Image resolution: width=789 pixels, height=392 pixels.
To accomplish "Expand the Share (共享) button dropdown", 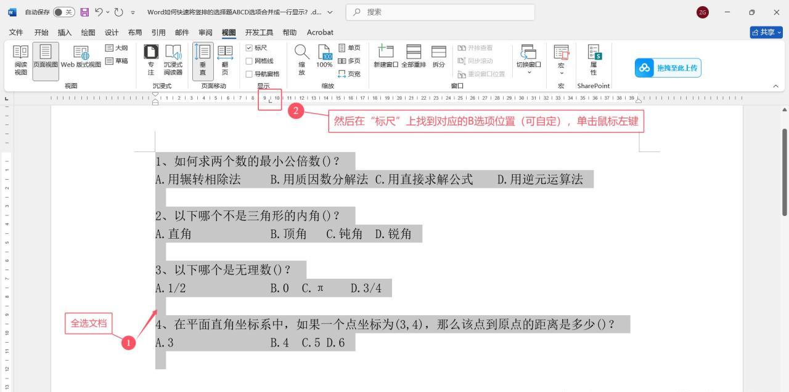I will pyautogui.click(x=780, y=33).
